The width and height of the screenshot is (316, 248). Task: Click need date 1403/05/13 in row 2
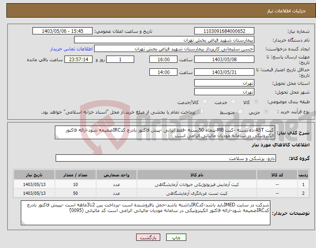34,193
